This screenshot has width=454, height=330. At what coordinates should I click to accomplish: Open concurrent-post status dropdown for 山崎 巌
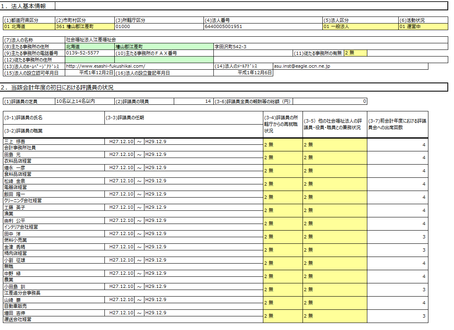pos(335,303)
